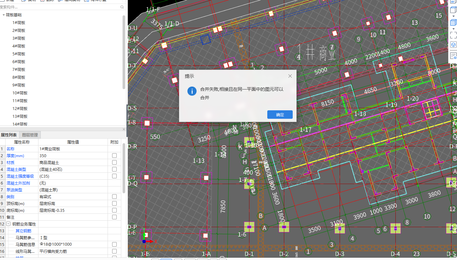The image size is (457, 260).
Task: Open dropdown arrow below solid cube icon
Action: point(453,29)
